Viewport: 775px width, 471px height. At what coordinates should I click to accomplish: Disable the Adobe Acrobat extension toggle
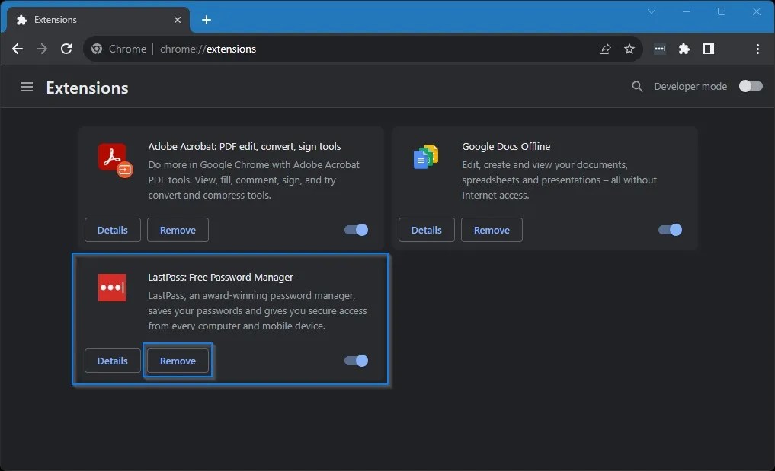tap(355, 230)
